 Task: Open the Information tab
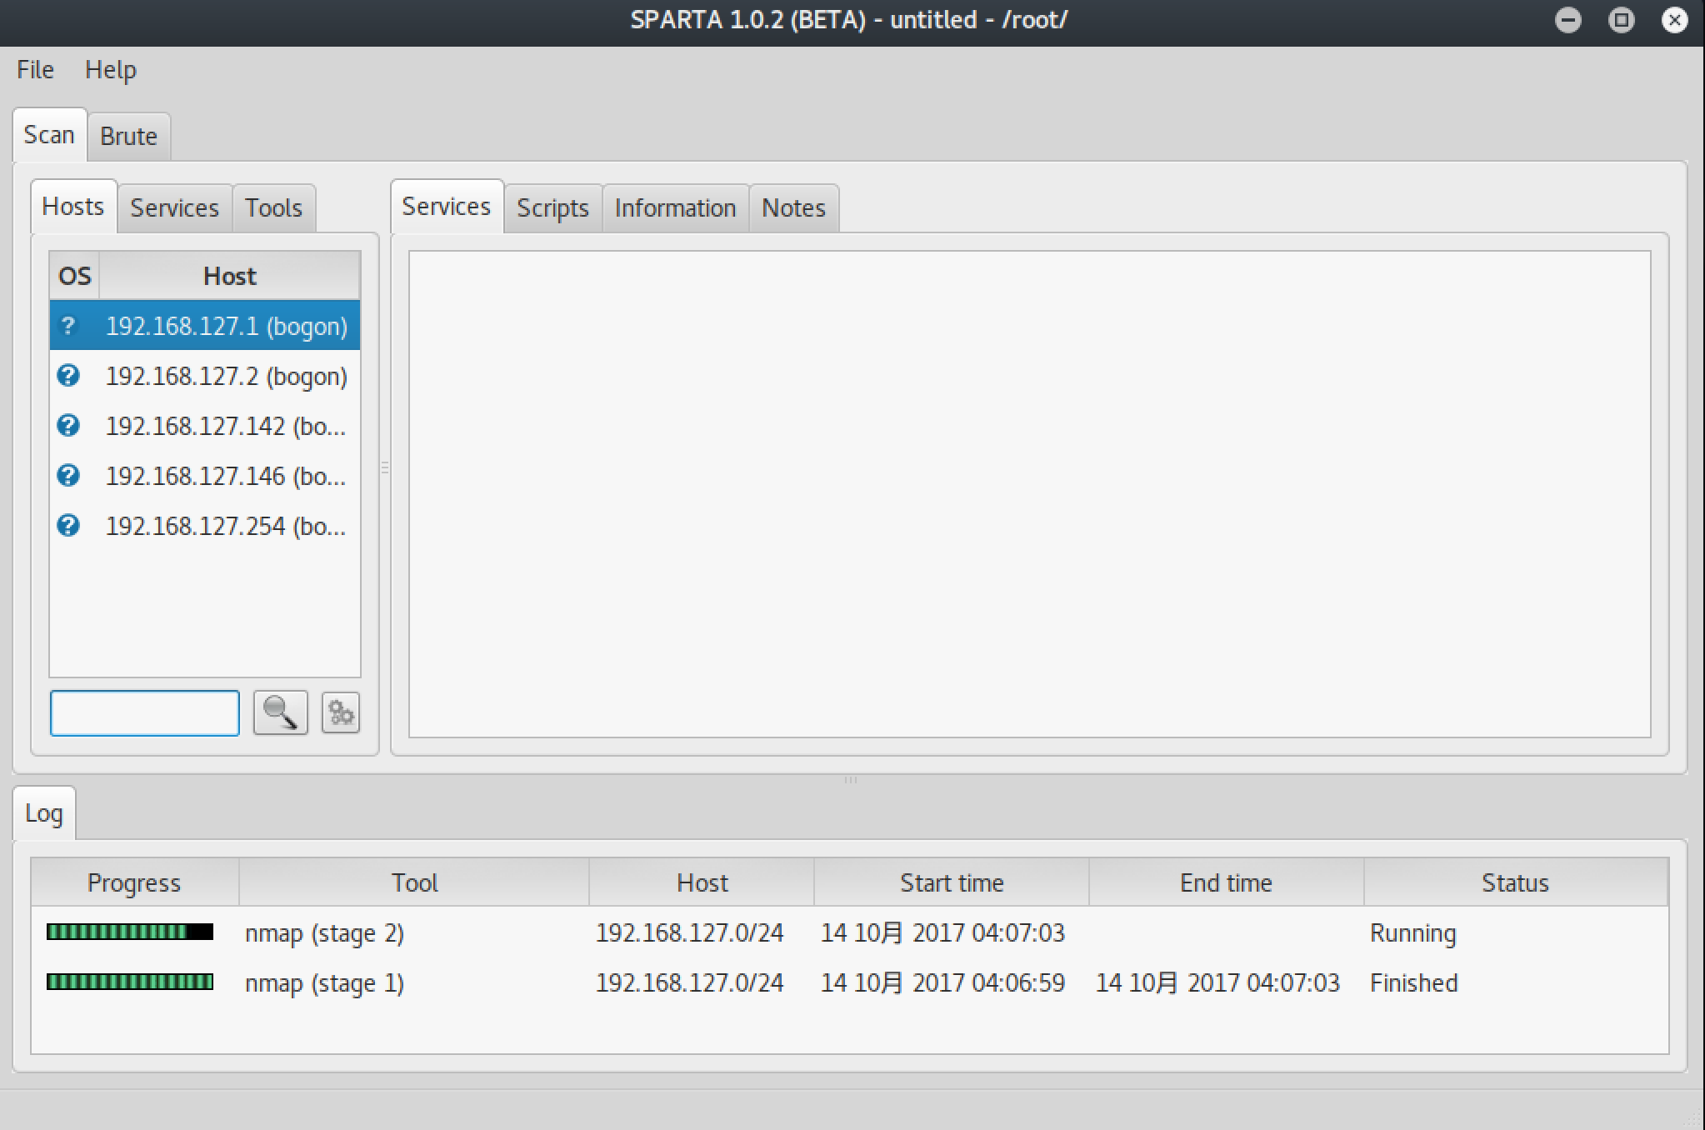tap(675, 207)
